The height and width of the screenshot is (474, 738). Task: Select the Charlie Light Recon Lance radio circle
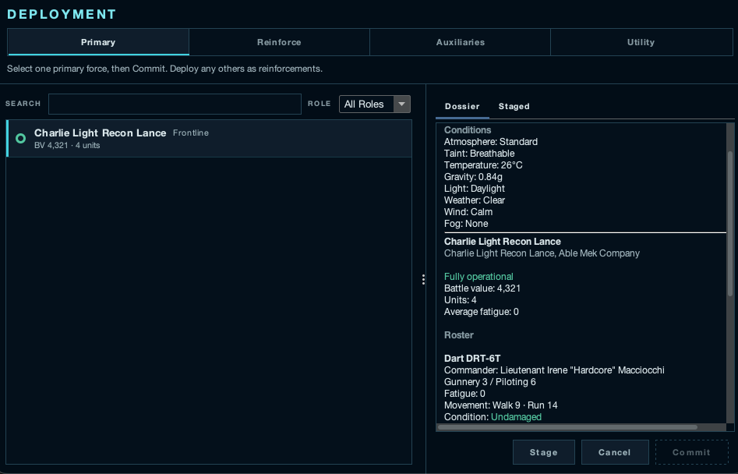tap(21, 139)
